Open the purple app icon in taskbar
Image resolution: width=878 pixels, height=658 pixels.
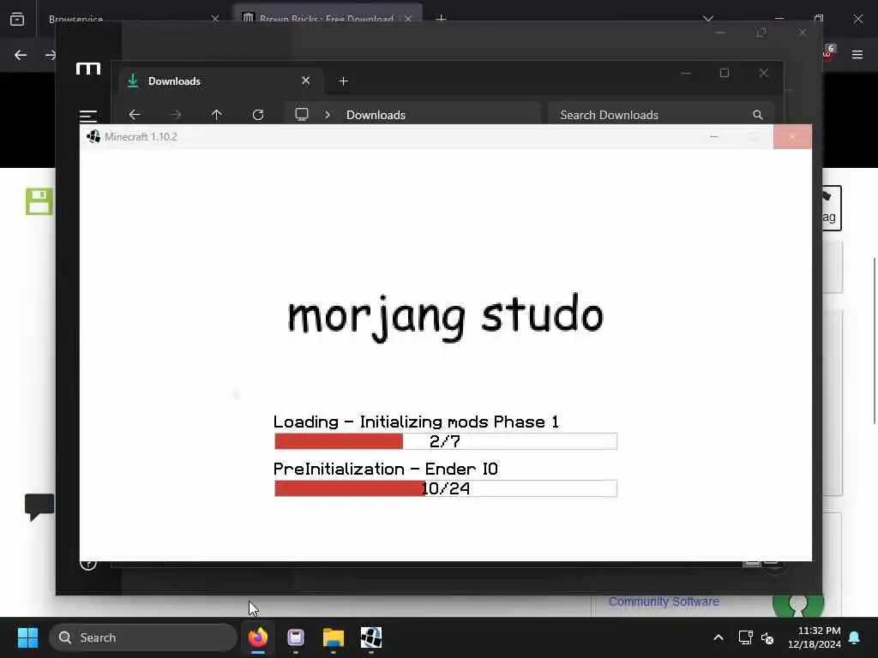tap(296, 637)
